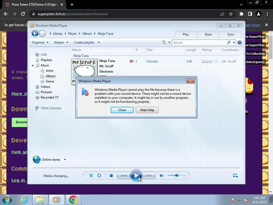Click the Chrome share page icon

pos(222,14)
